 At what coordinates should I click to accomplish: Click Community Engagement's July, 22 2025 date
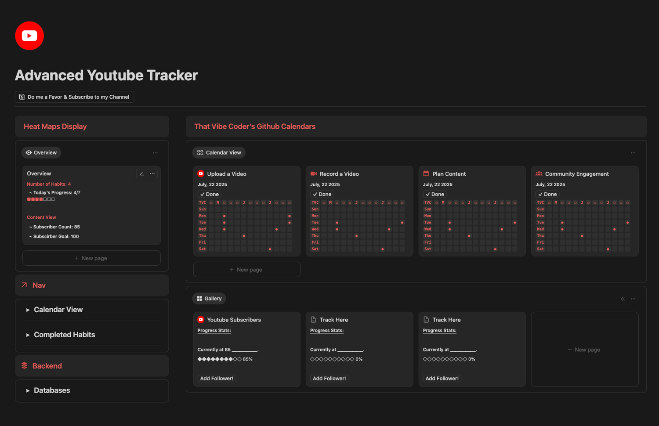tap(550, 184)
